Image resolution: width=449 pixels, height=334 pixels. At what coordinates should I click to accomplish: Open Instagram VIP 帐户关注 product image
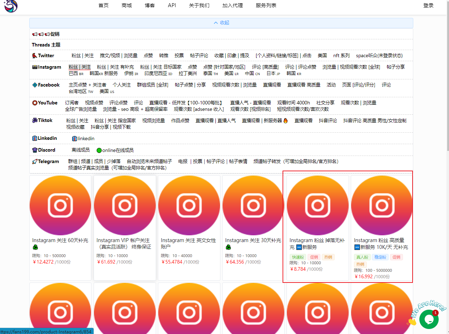(x=125, y=205)
